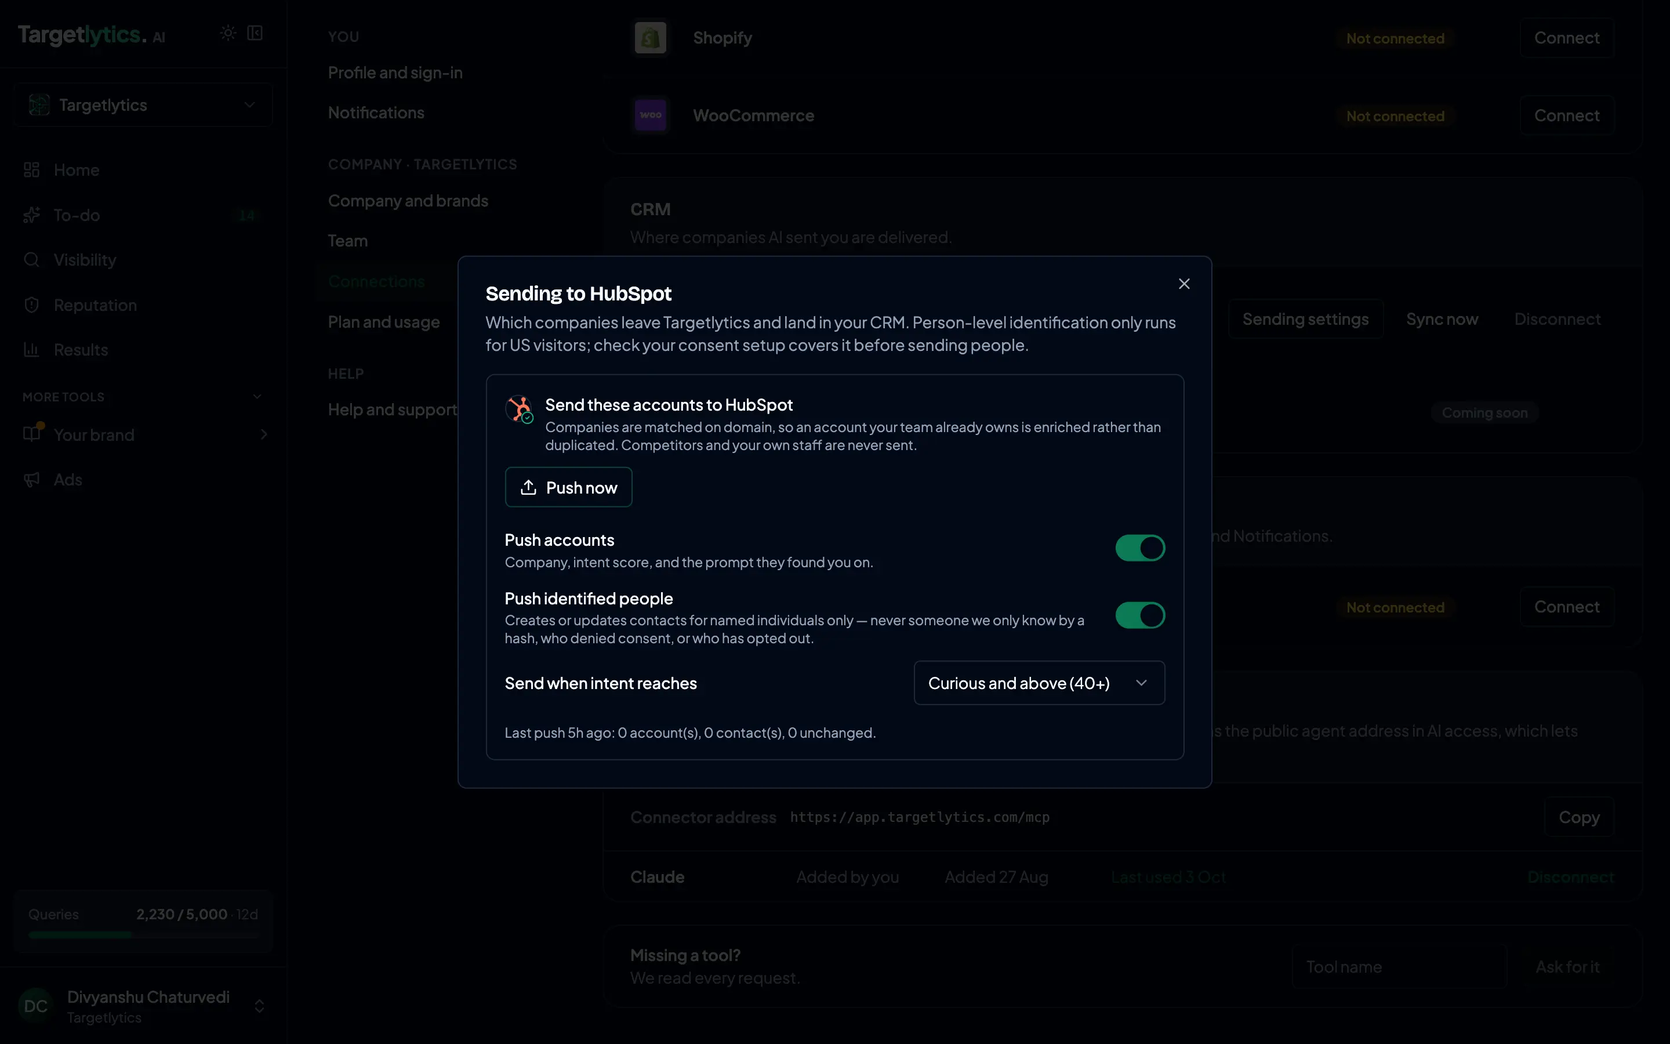Connect the WooCommerce integration
This screenshot has height=1044, width=1670.
click(x=1566, y=115)
